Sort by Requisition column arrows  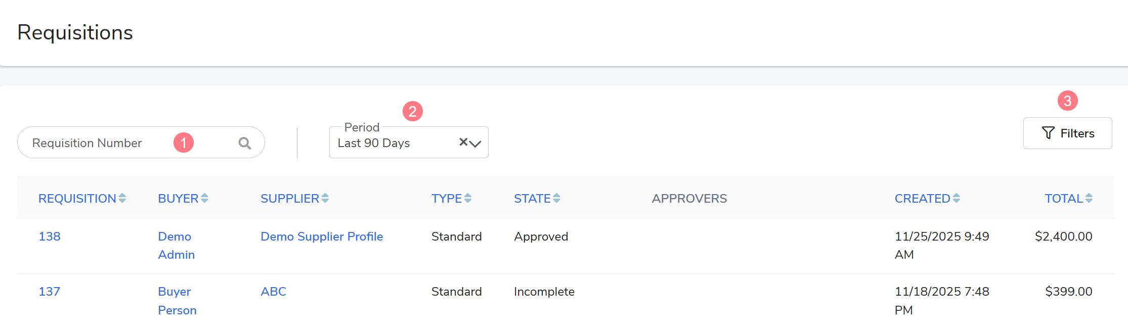[x=122, y=199]
